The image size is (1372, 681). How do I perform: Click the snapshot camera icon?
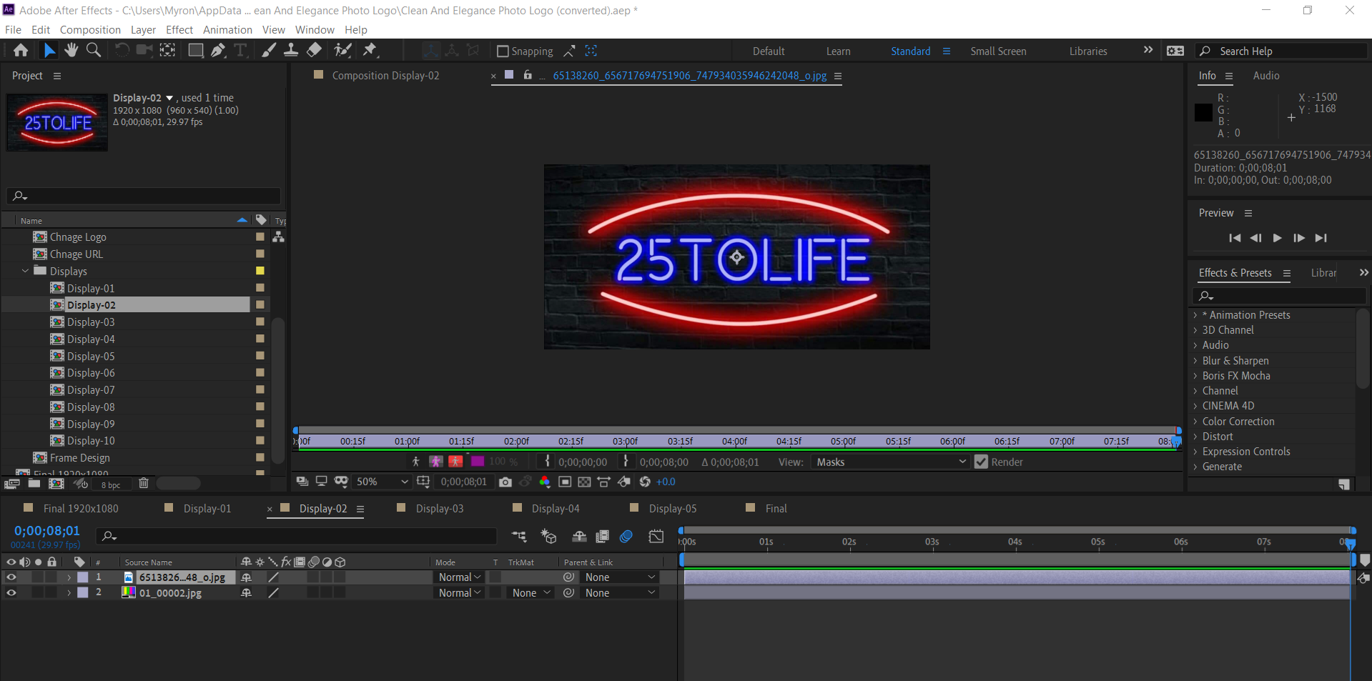point(505,482)
